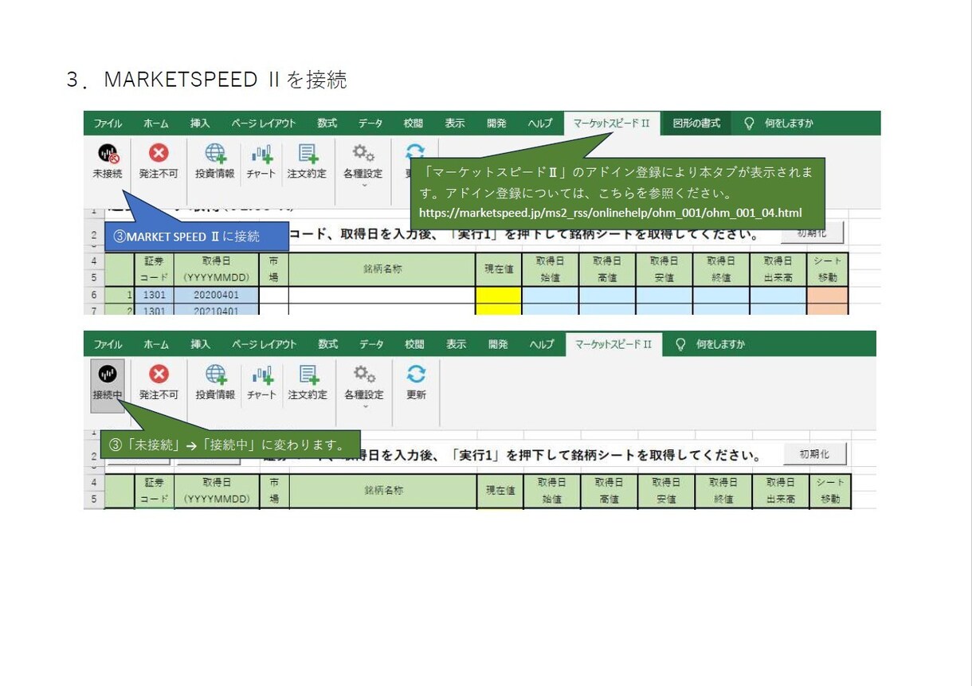Open 注文約定 in the 未接続 ribbon

(308, 162)
